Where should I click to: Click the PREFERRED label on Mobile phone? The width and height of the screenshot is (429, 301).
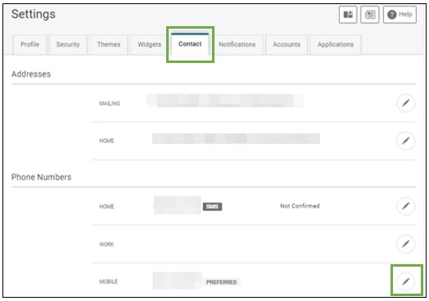click(222, 282)
